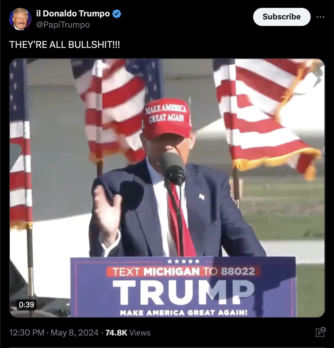Click the dashed post-note icon beside Views
The width and height of the screenshot is (334, 348).
pyautogui.click(x=321, y=332)
